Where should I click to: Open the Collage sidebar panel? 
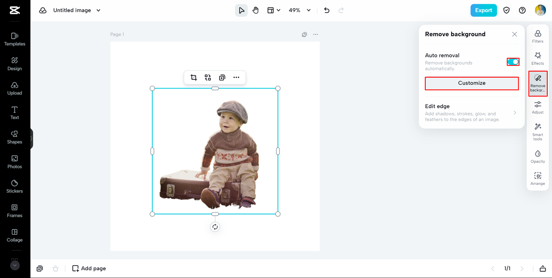15,236
